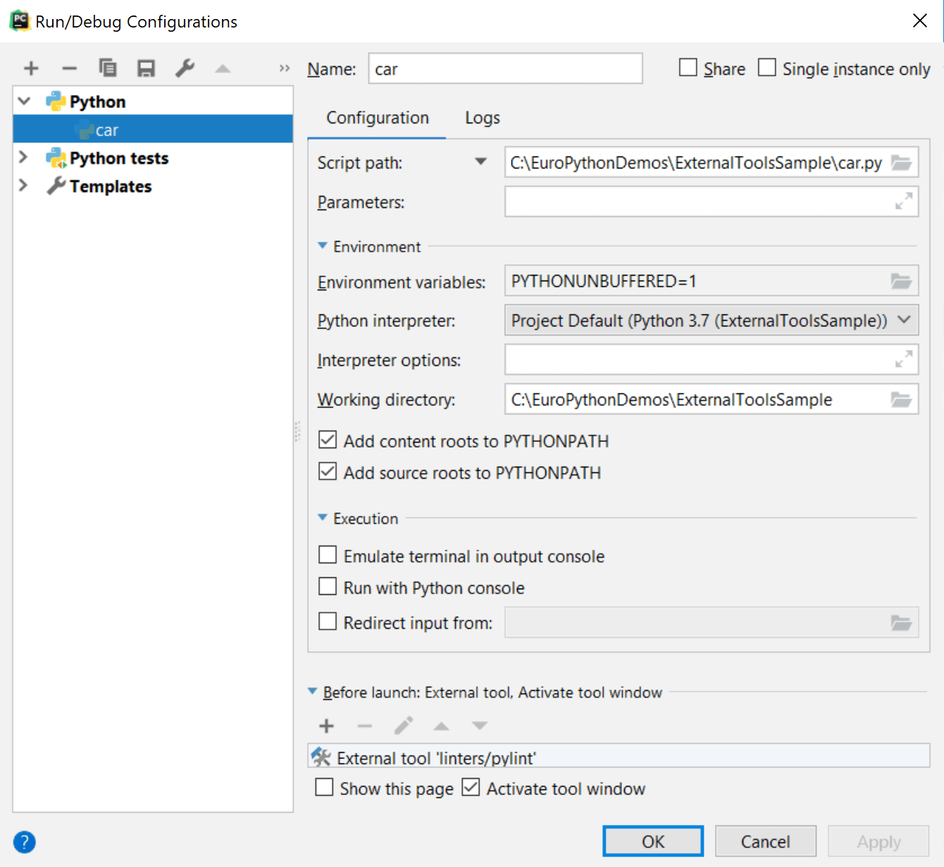
Task: Remove the selected configuration
Action: tap(69, 68)
